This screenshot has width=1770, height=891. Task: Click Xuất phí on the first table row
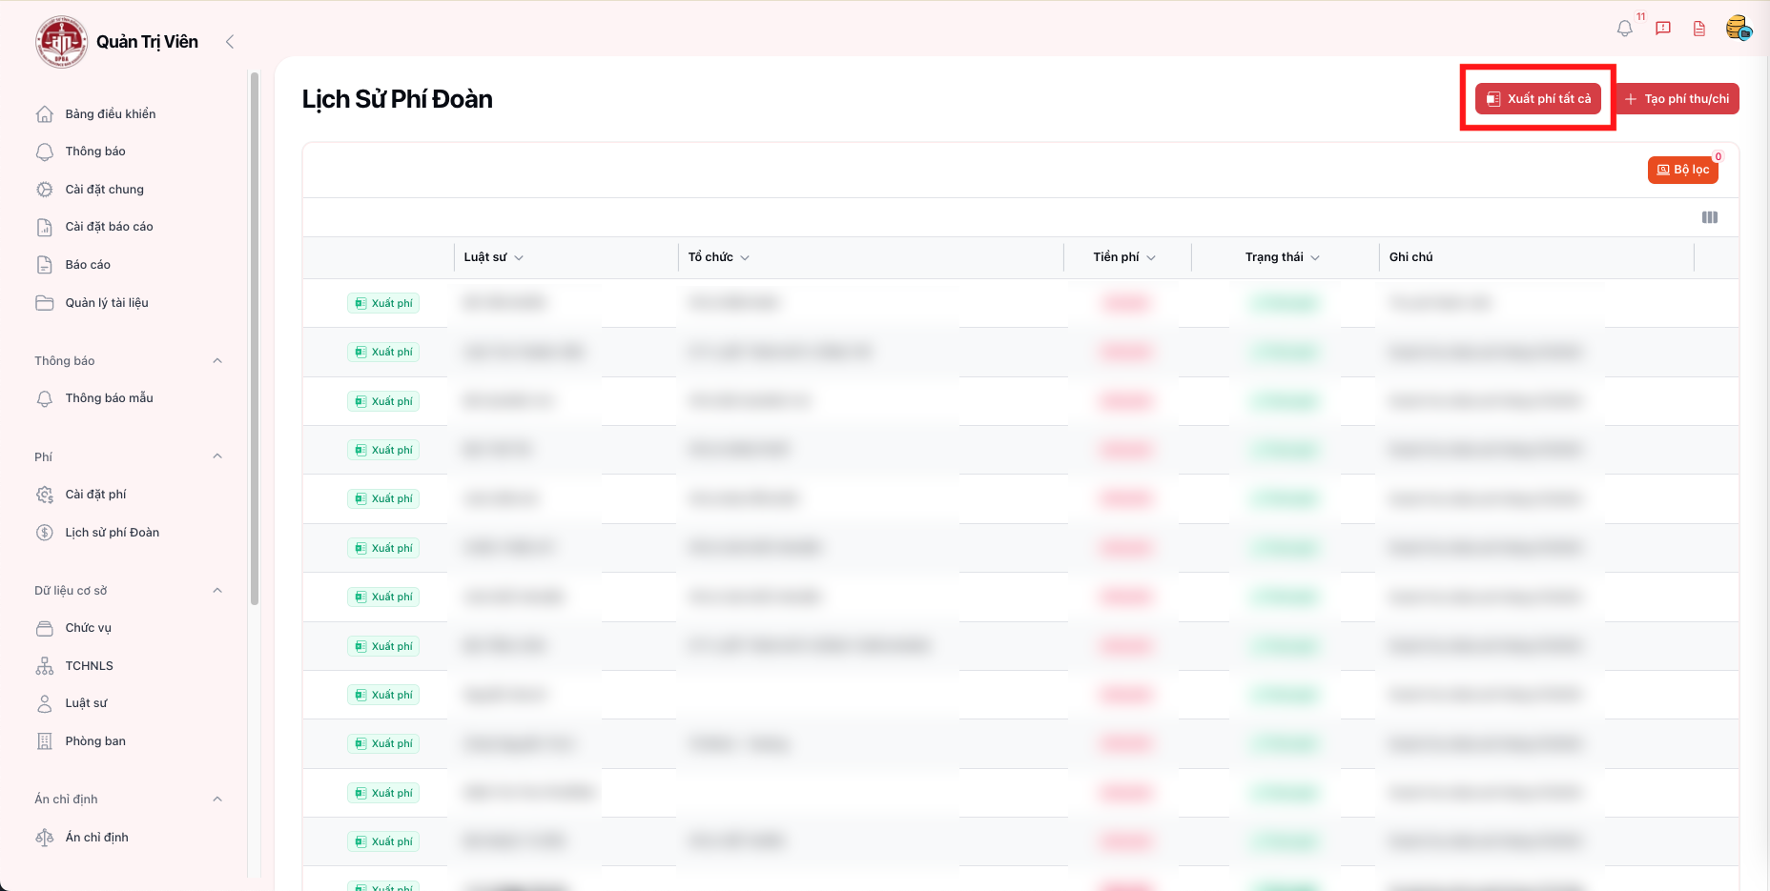tap(383, 303)
